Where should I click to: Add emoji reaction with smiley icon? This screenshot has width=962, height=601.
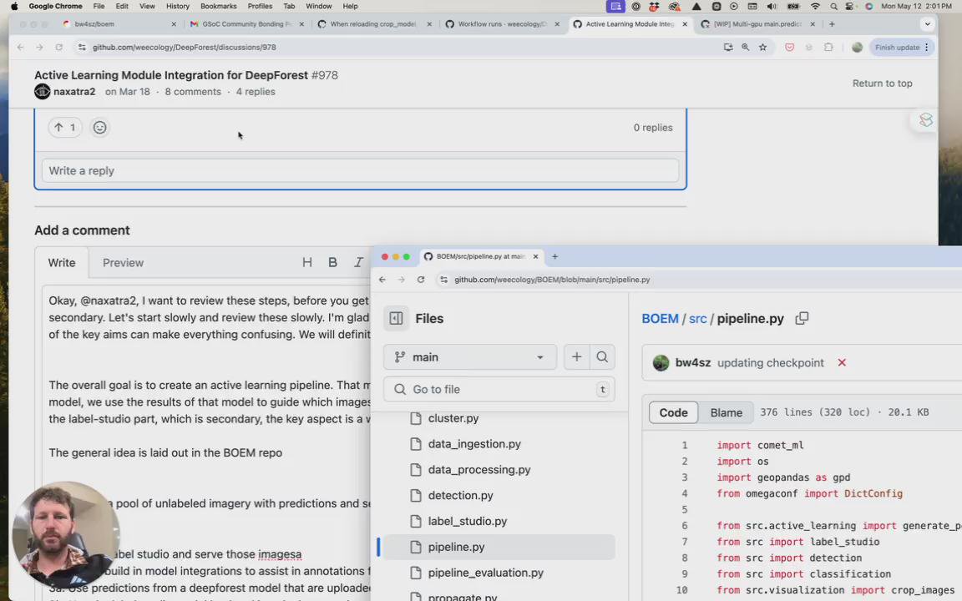100,128
